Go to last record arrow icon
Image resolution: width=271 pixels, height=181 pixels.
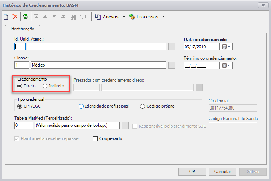pos(63,17)
